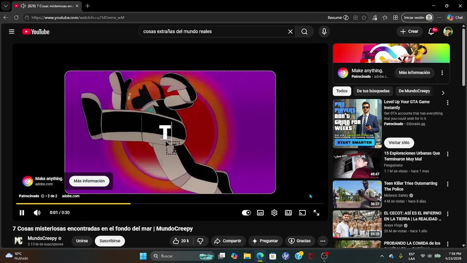The width and height of the screenshot is (467, 263).
Task: Click Más información on the video ad overlay
Action: (x=89, y=181)
